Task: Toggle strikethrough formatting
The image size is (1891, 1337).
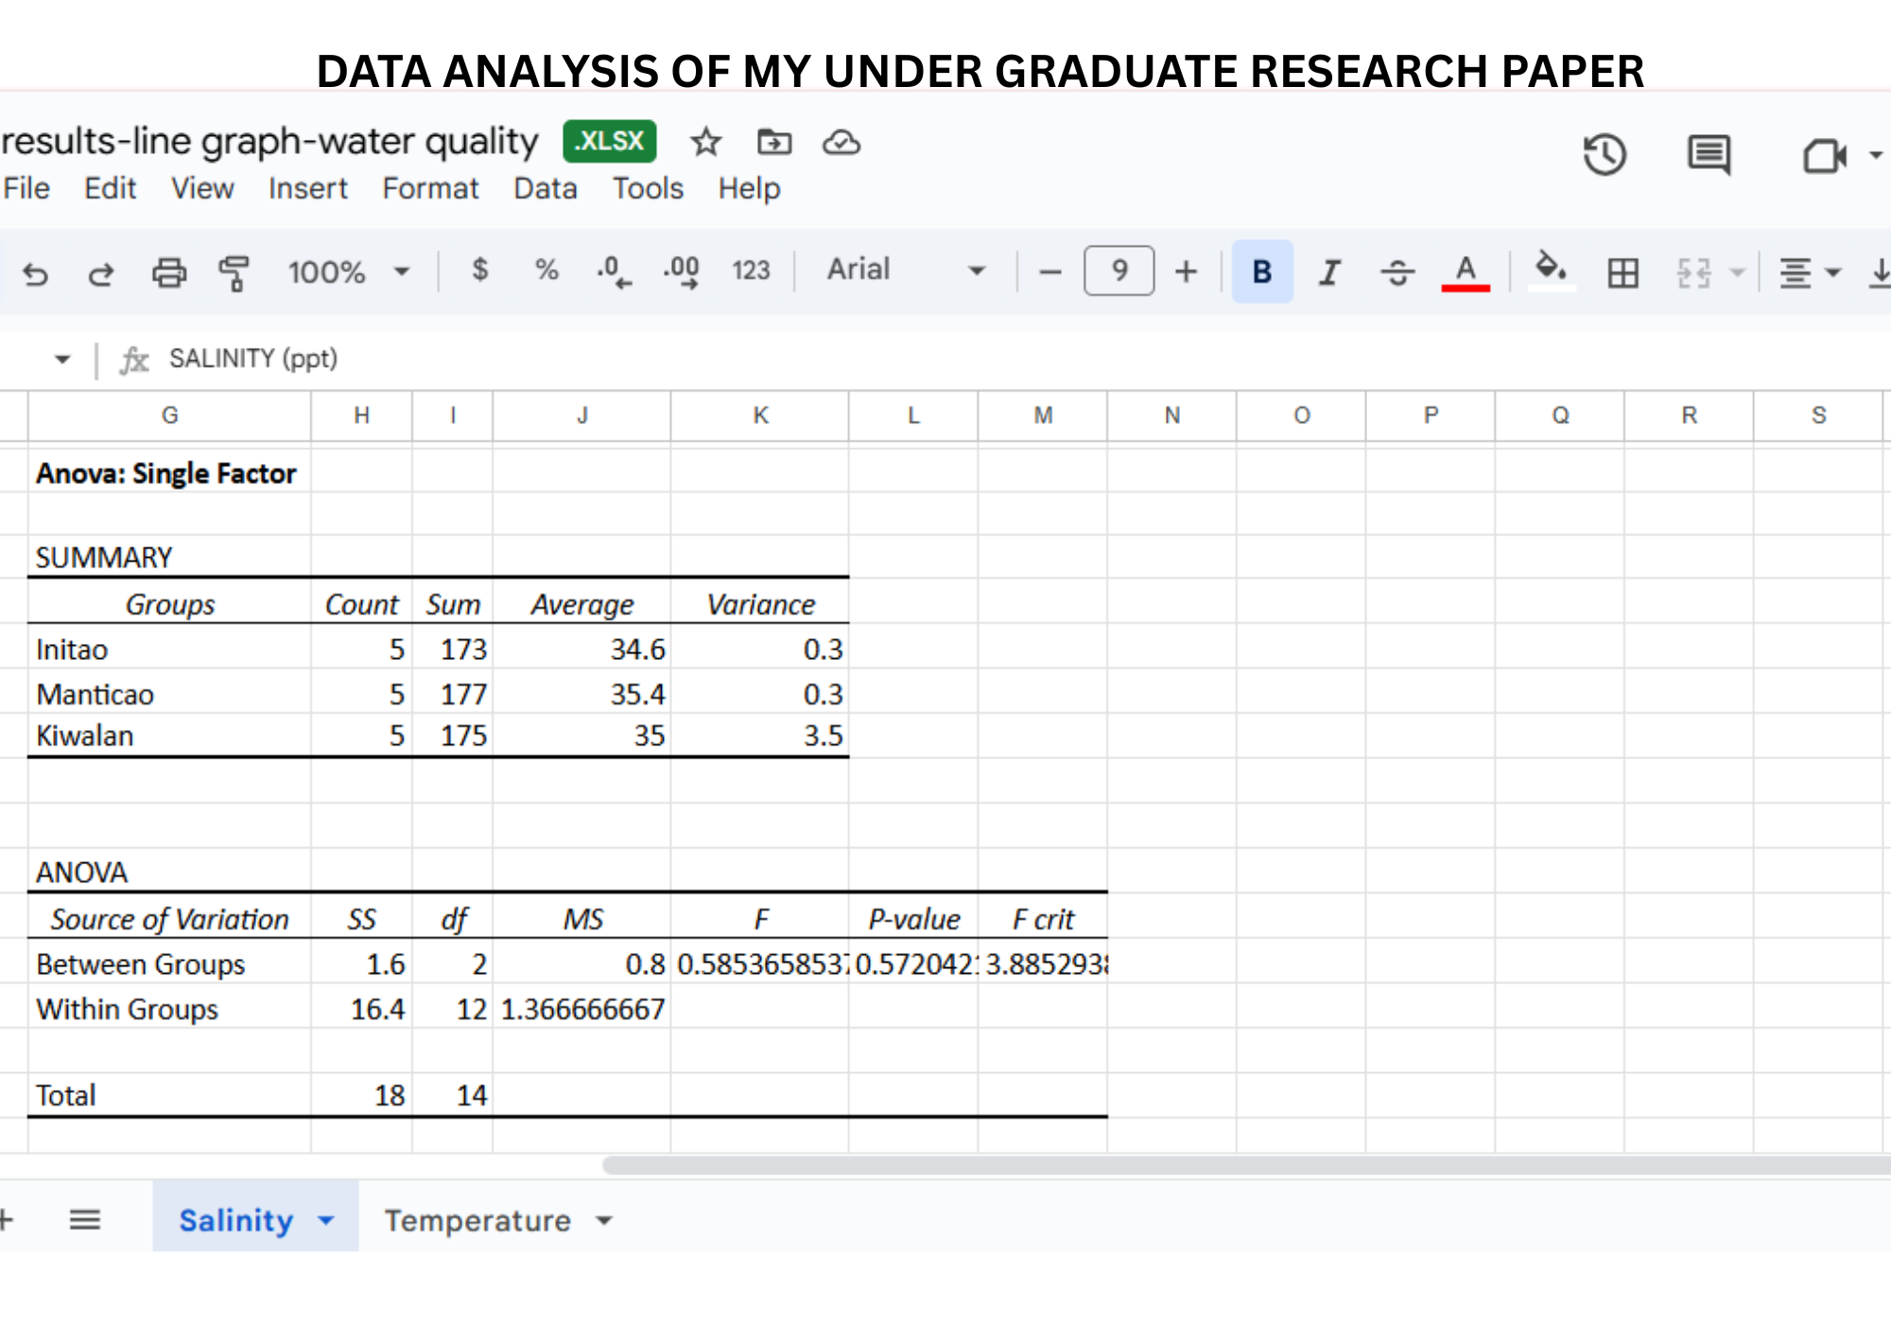Action: (1397, 272)
